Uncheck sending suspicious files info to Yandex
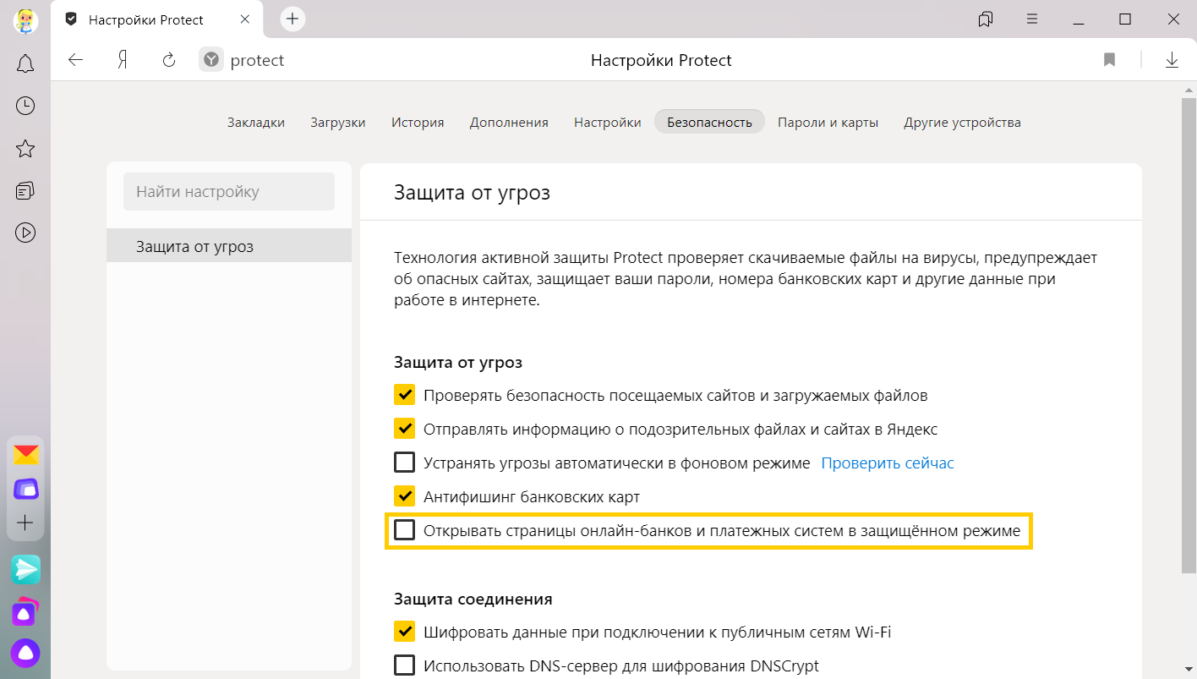The image size is (1197, 679). click(x=405, y=429)
